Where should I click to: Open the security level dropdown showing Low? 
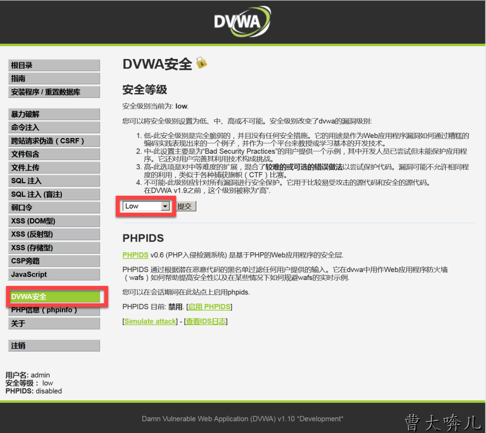145,206
